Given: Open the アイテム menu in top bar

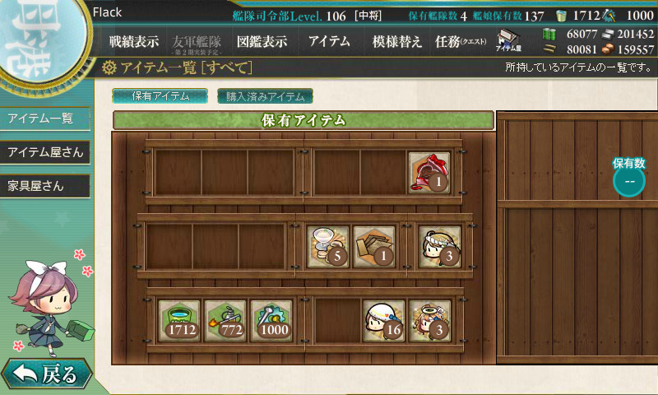Looking at the screenshot, I should 330,41.
